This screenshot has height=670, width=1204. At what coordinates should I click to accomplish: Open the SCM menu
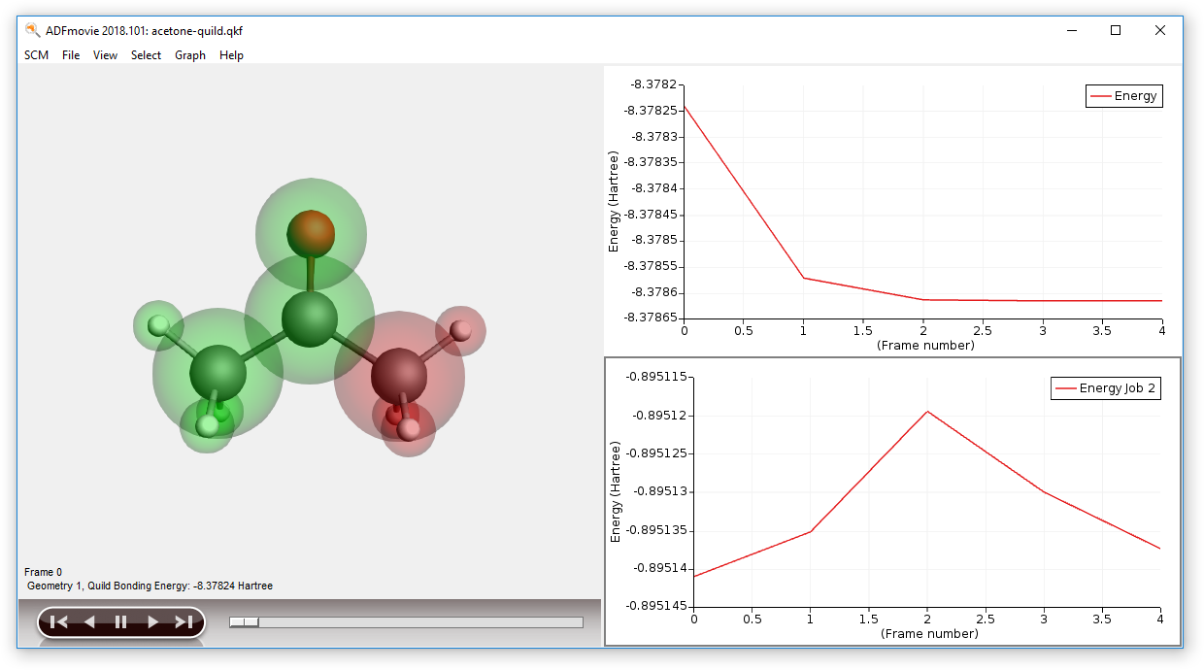tap(37, 55)
